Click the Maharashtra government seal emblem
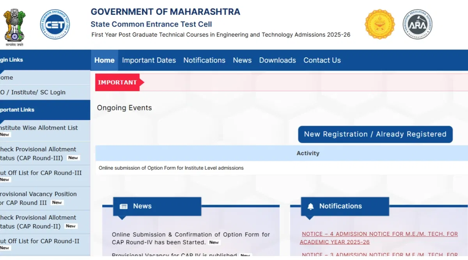 379,24
